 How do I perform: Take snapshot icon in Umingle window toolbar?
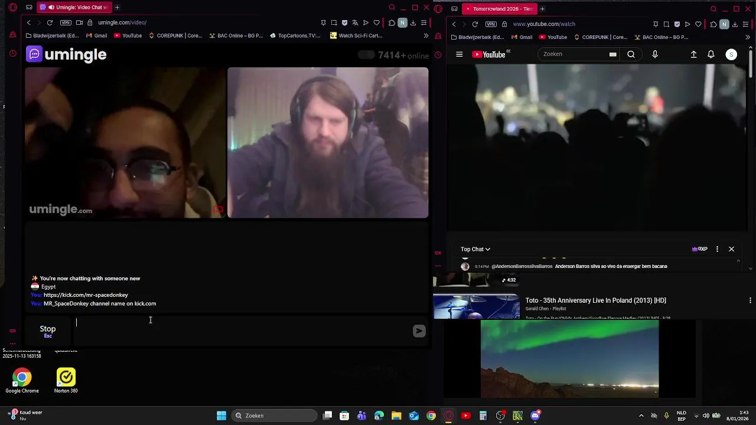pyautogui.click(x=334, y=22)
